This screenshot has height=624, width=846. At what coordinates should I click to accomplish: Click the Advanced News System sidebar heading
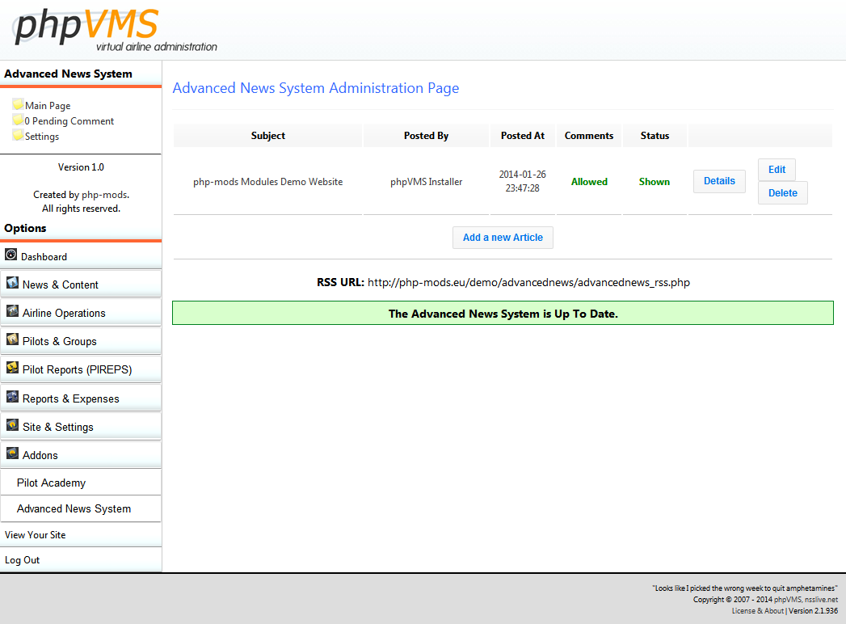tap(68, 74)
